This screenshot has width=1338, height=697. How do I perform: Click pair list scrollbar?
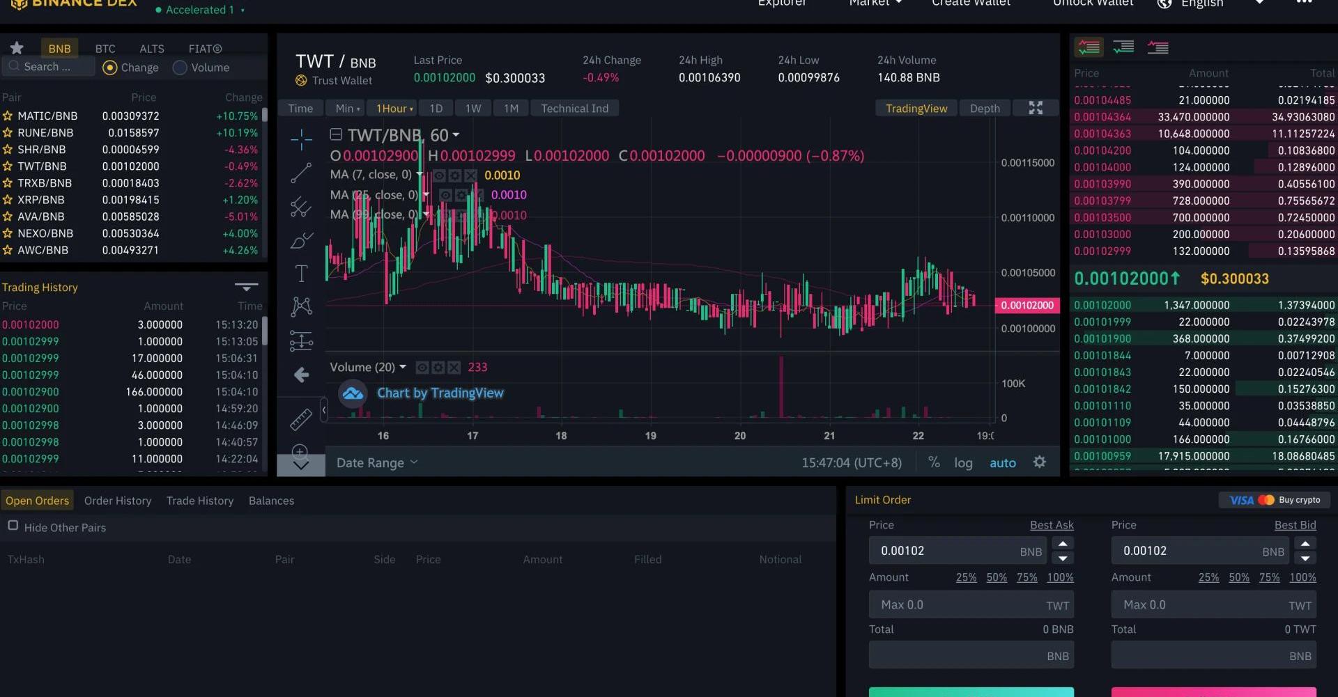[264, 116]
